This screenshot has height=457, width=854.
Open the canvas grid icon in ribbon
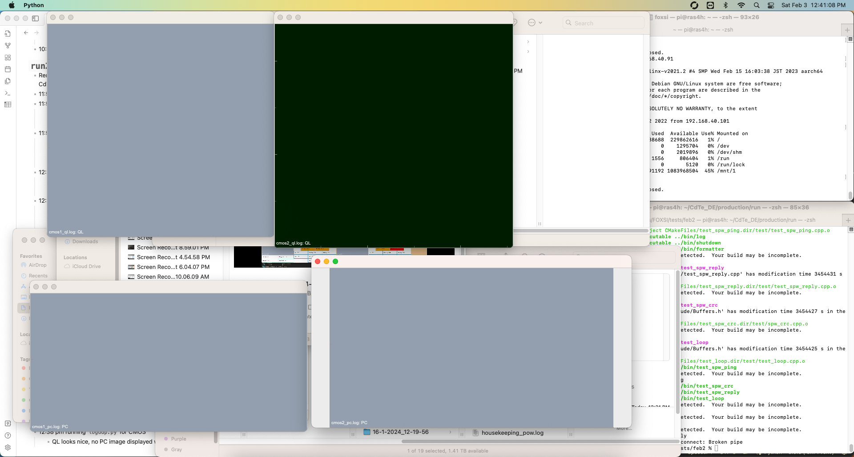(x=8, y=57)
